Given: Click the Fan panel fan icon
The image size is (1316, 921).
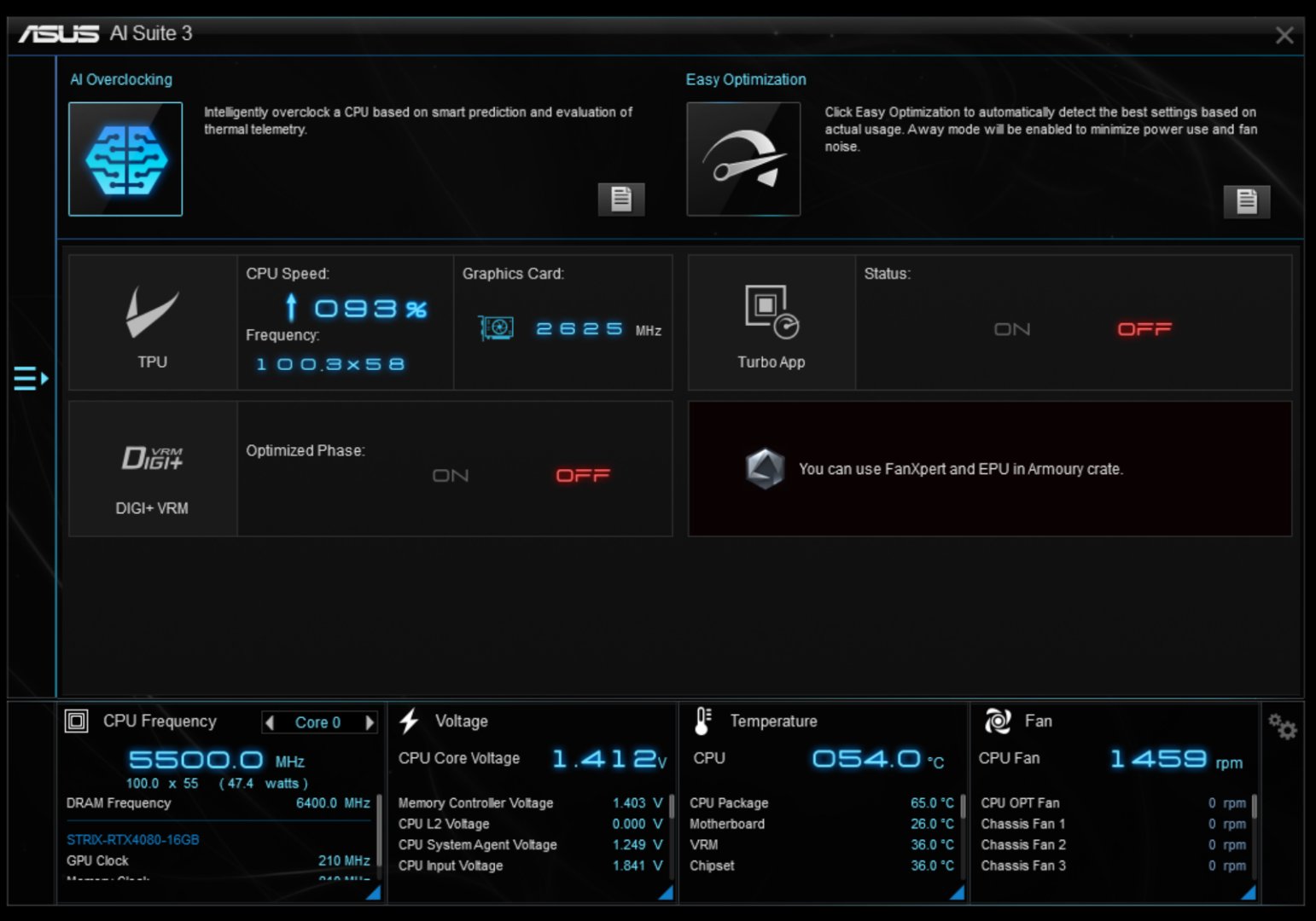Looking at the screenshot, I should click(998, 721).
